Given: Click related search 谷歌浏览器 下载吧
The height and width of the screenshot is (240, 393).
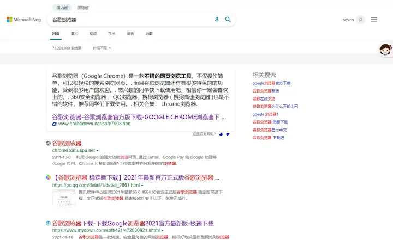Looking at the screenshot, I should [268, 138].
